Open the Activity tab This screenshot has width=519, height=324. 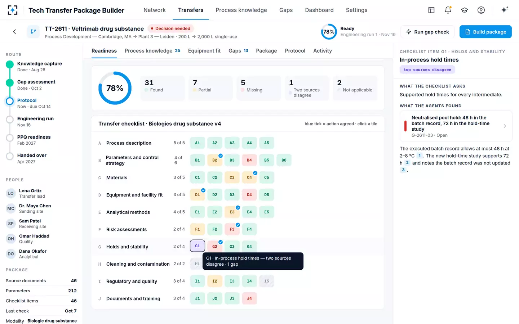point(322,51)
